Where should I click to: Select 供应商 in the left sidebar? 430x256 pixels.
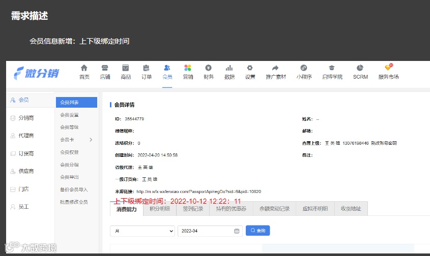click(26, 171)
